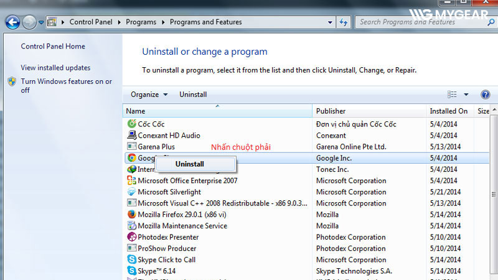Click the Mozilla Firefox 29.0.1 icon
Screen dimensions: 498x280
point(131,215)
